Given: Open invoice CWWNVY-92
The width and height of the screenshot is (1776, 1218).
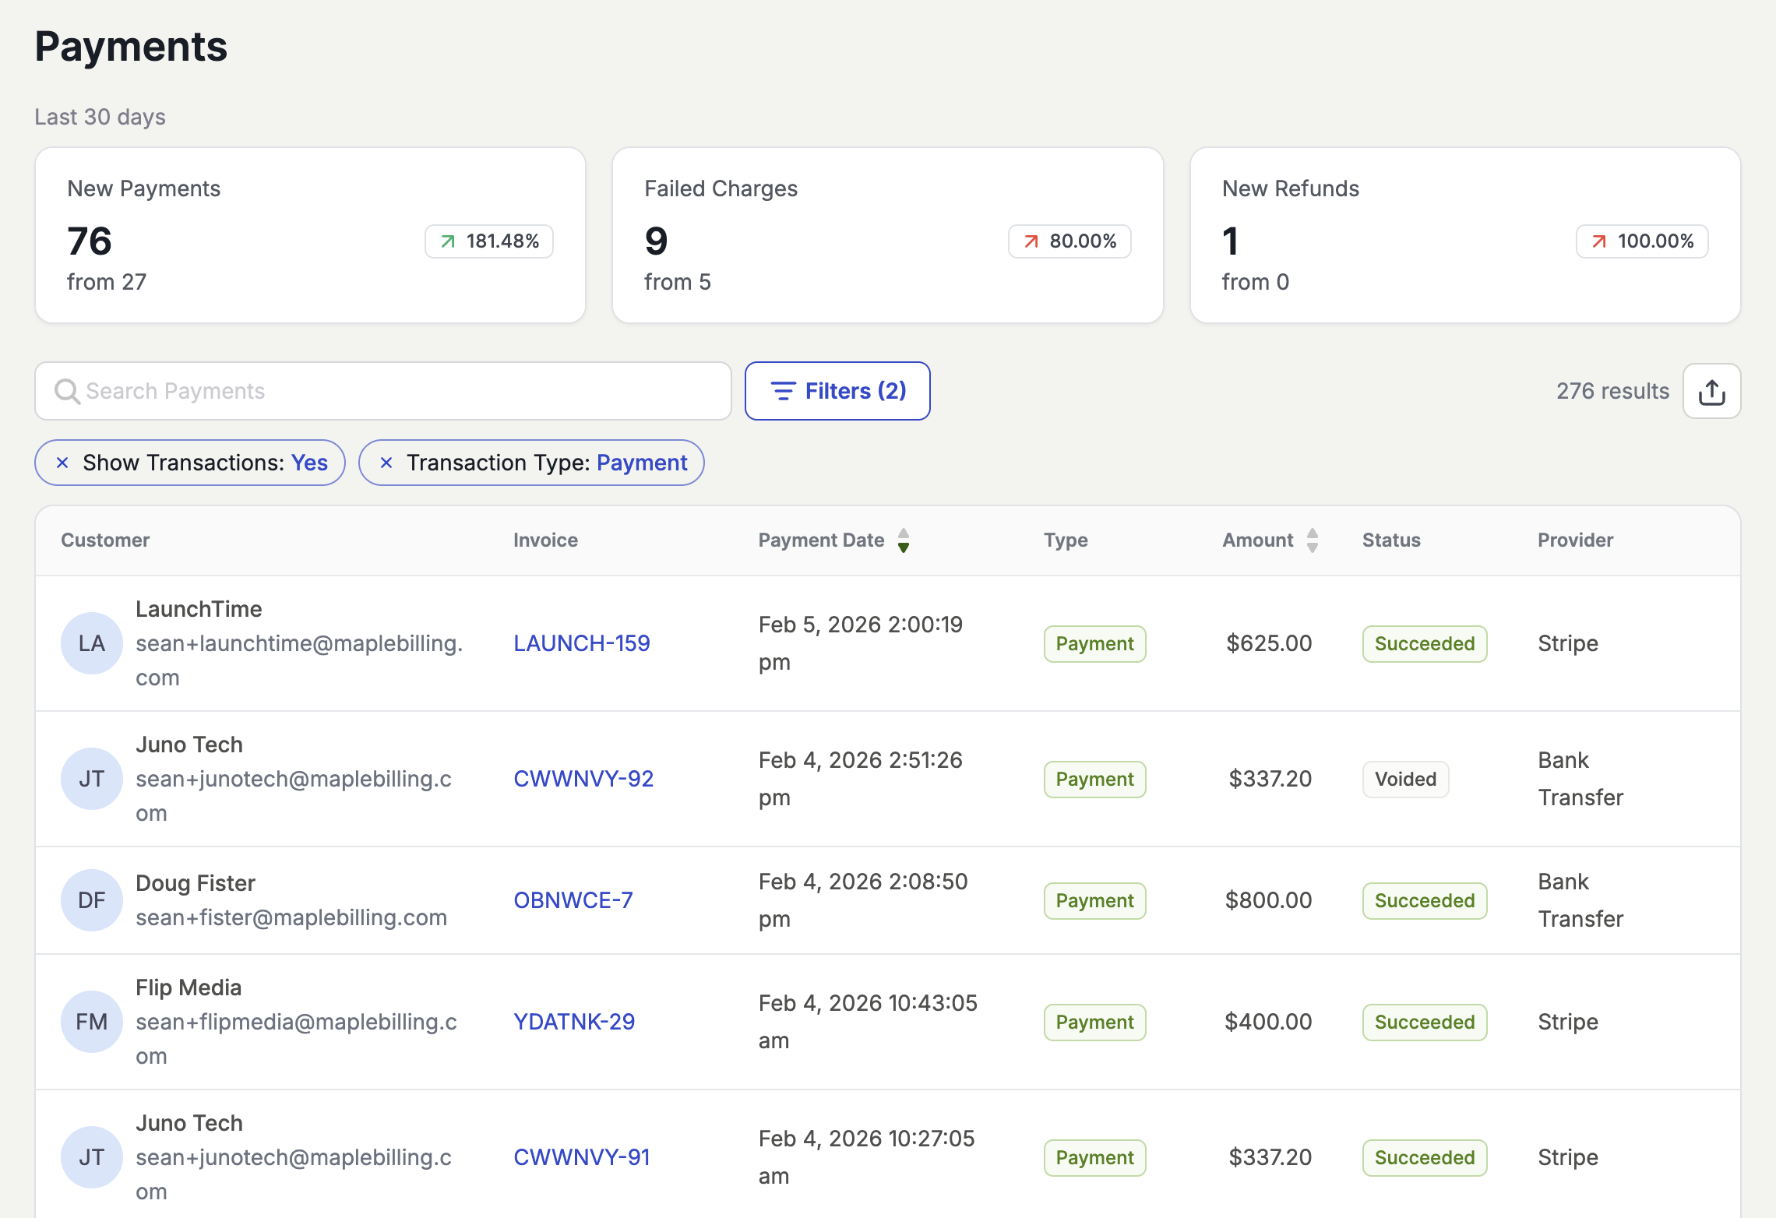Looking at the screenshot, I should [583, 779].
